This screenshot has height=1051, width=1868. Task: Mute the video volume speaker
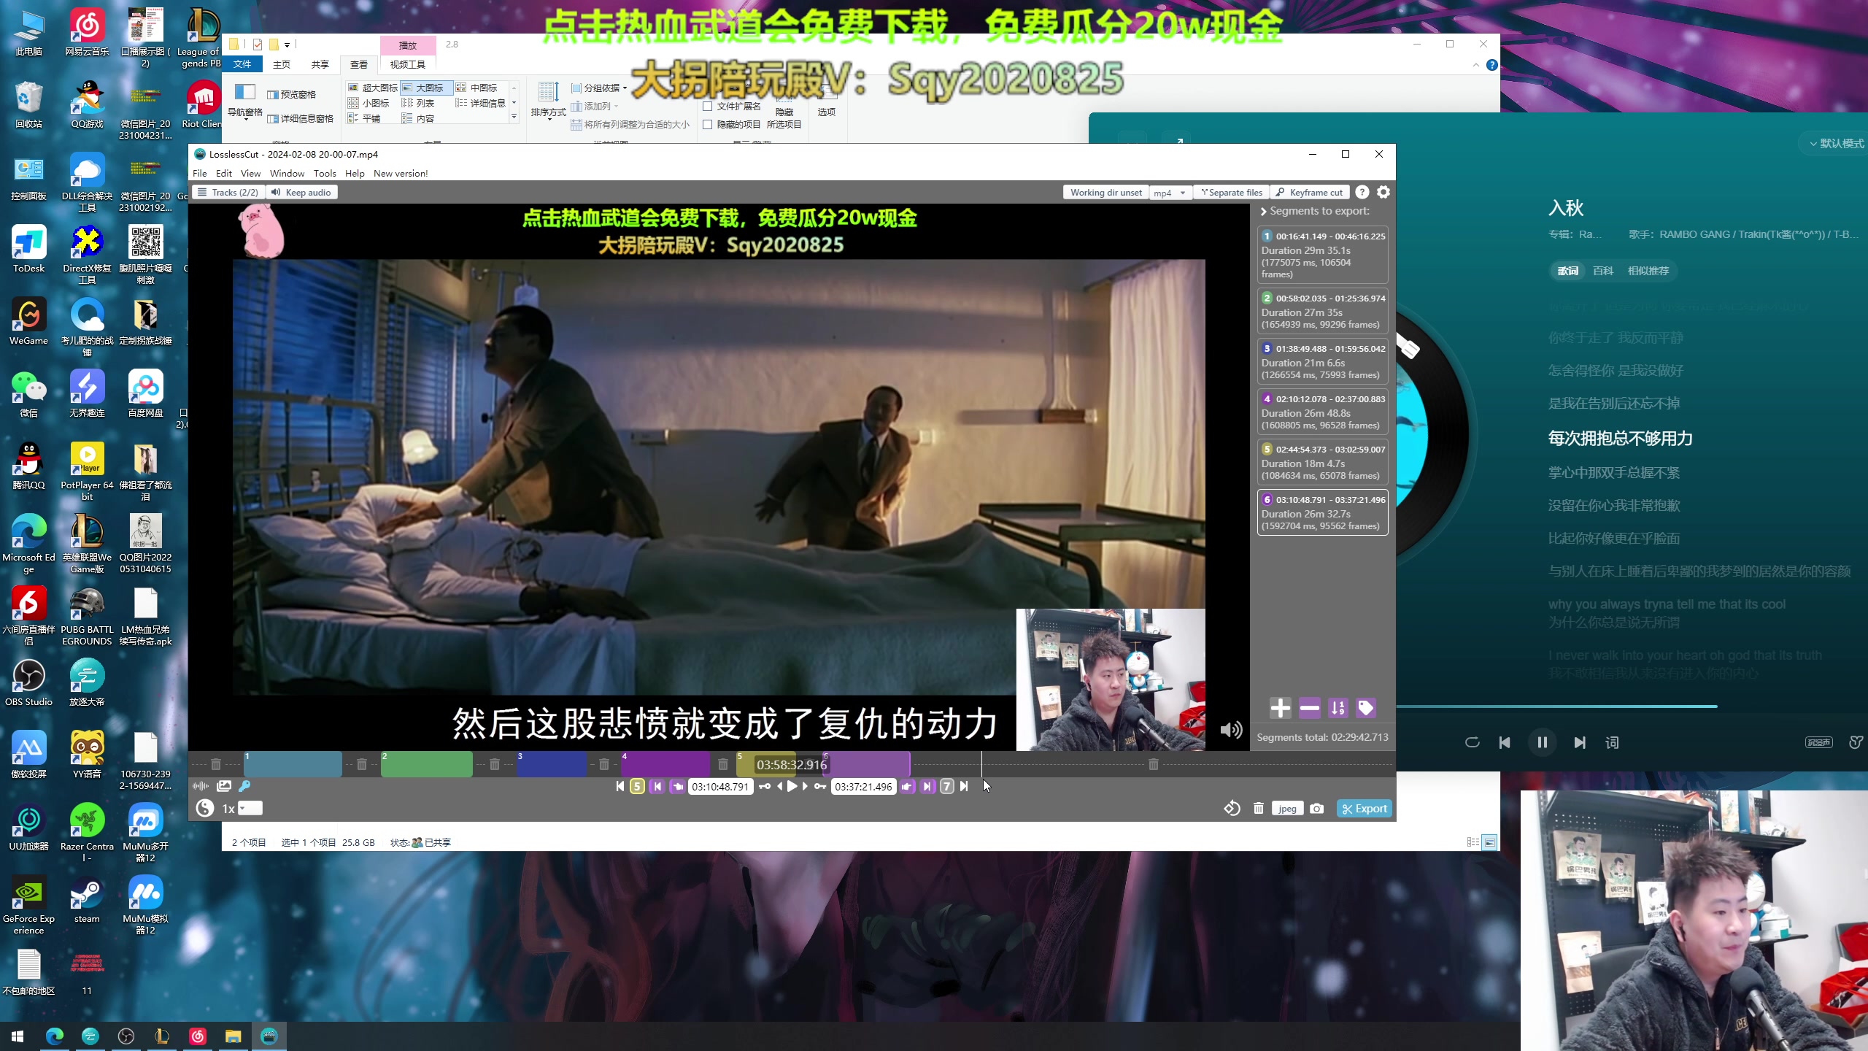click(1231, 730)
